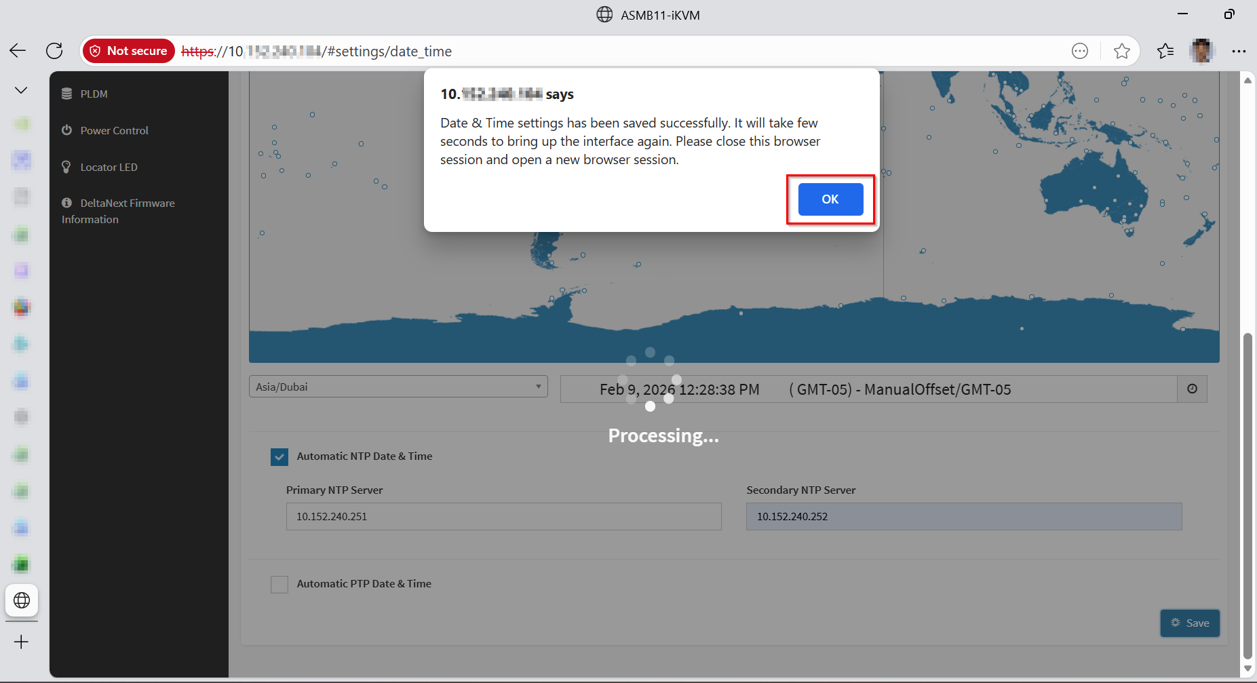Image resolution: width=1257 pixels, height=683 pixels.
Task: Click the globe tab icon in sidebar
Action: (x=22, y=600)
